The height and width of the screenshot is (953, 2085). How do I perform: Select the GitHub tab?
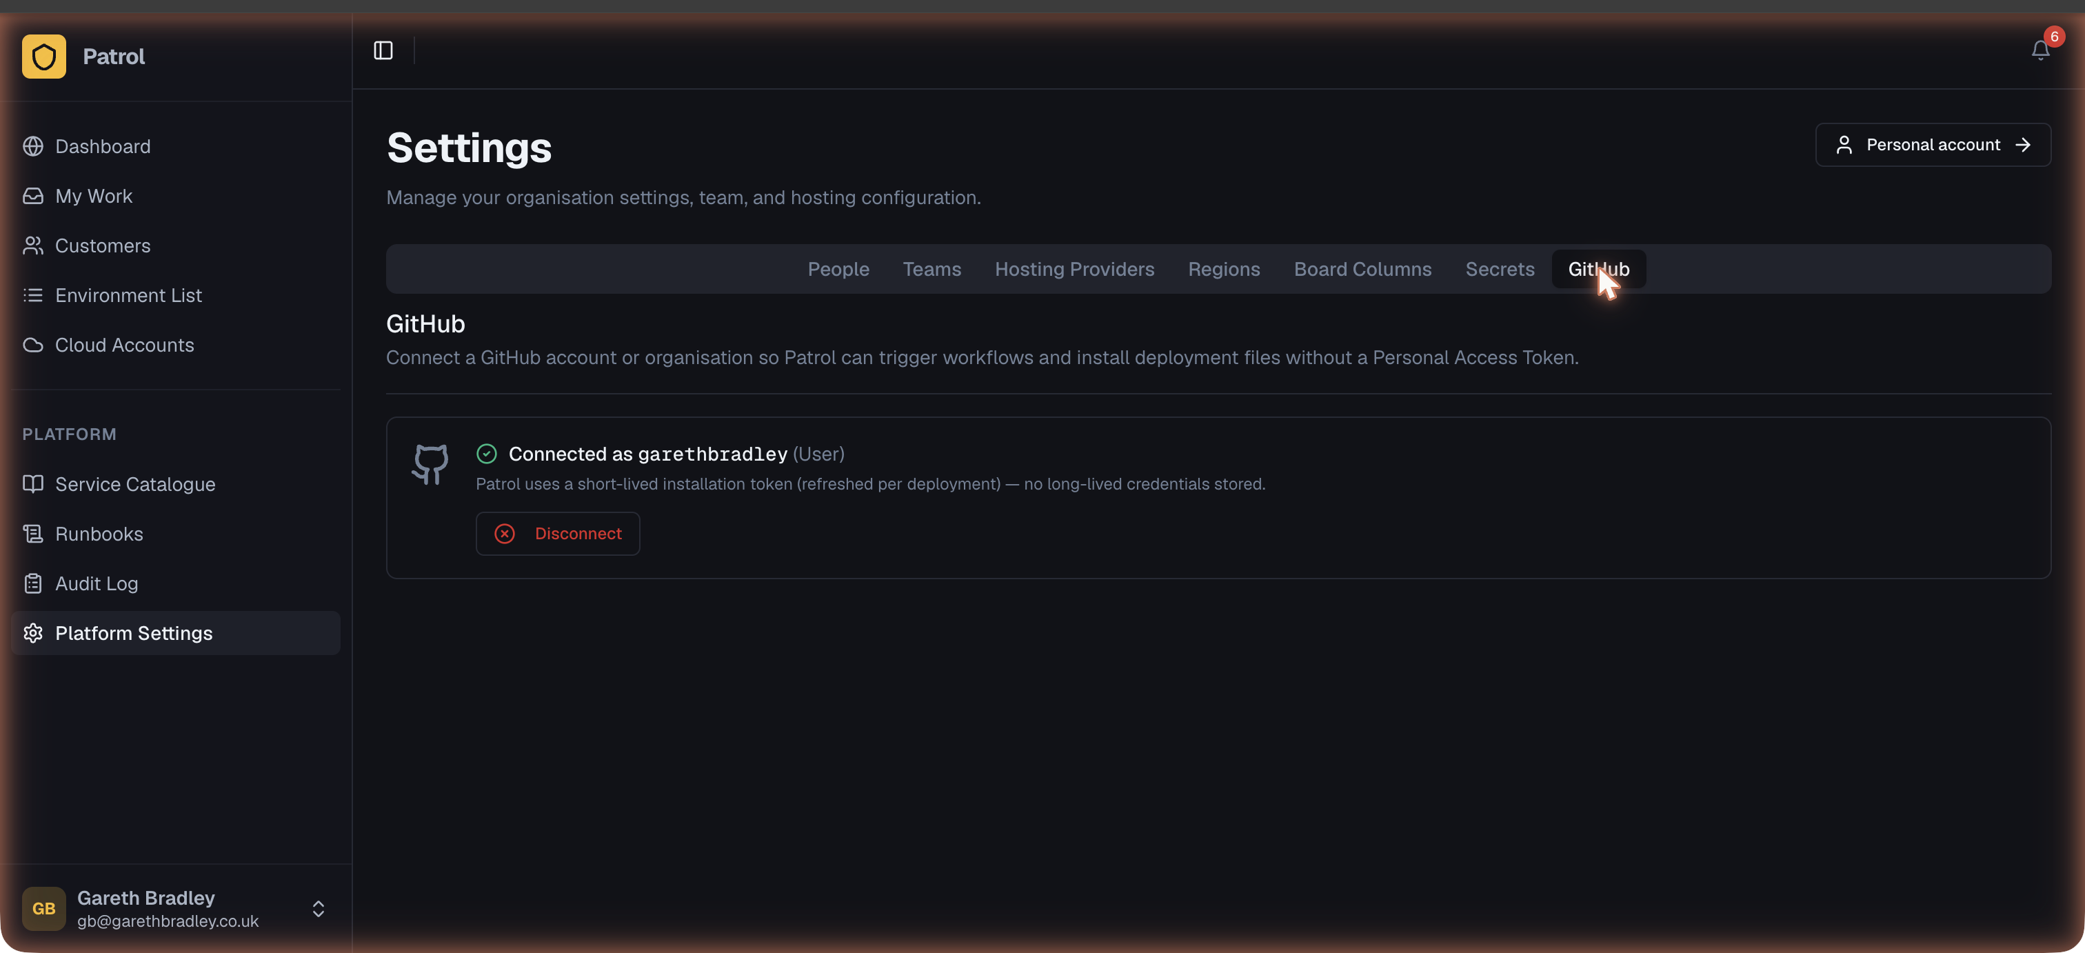[x=1598, y=270]
